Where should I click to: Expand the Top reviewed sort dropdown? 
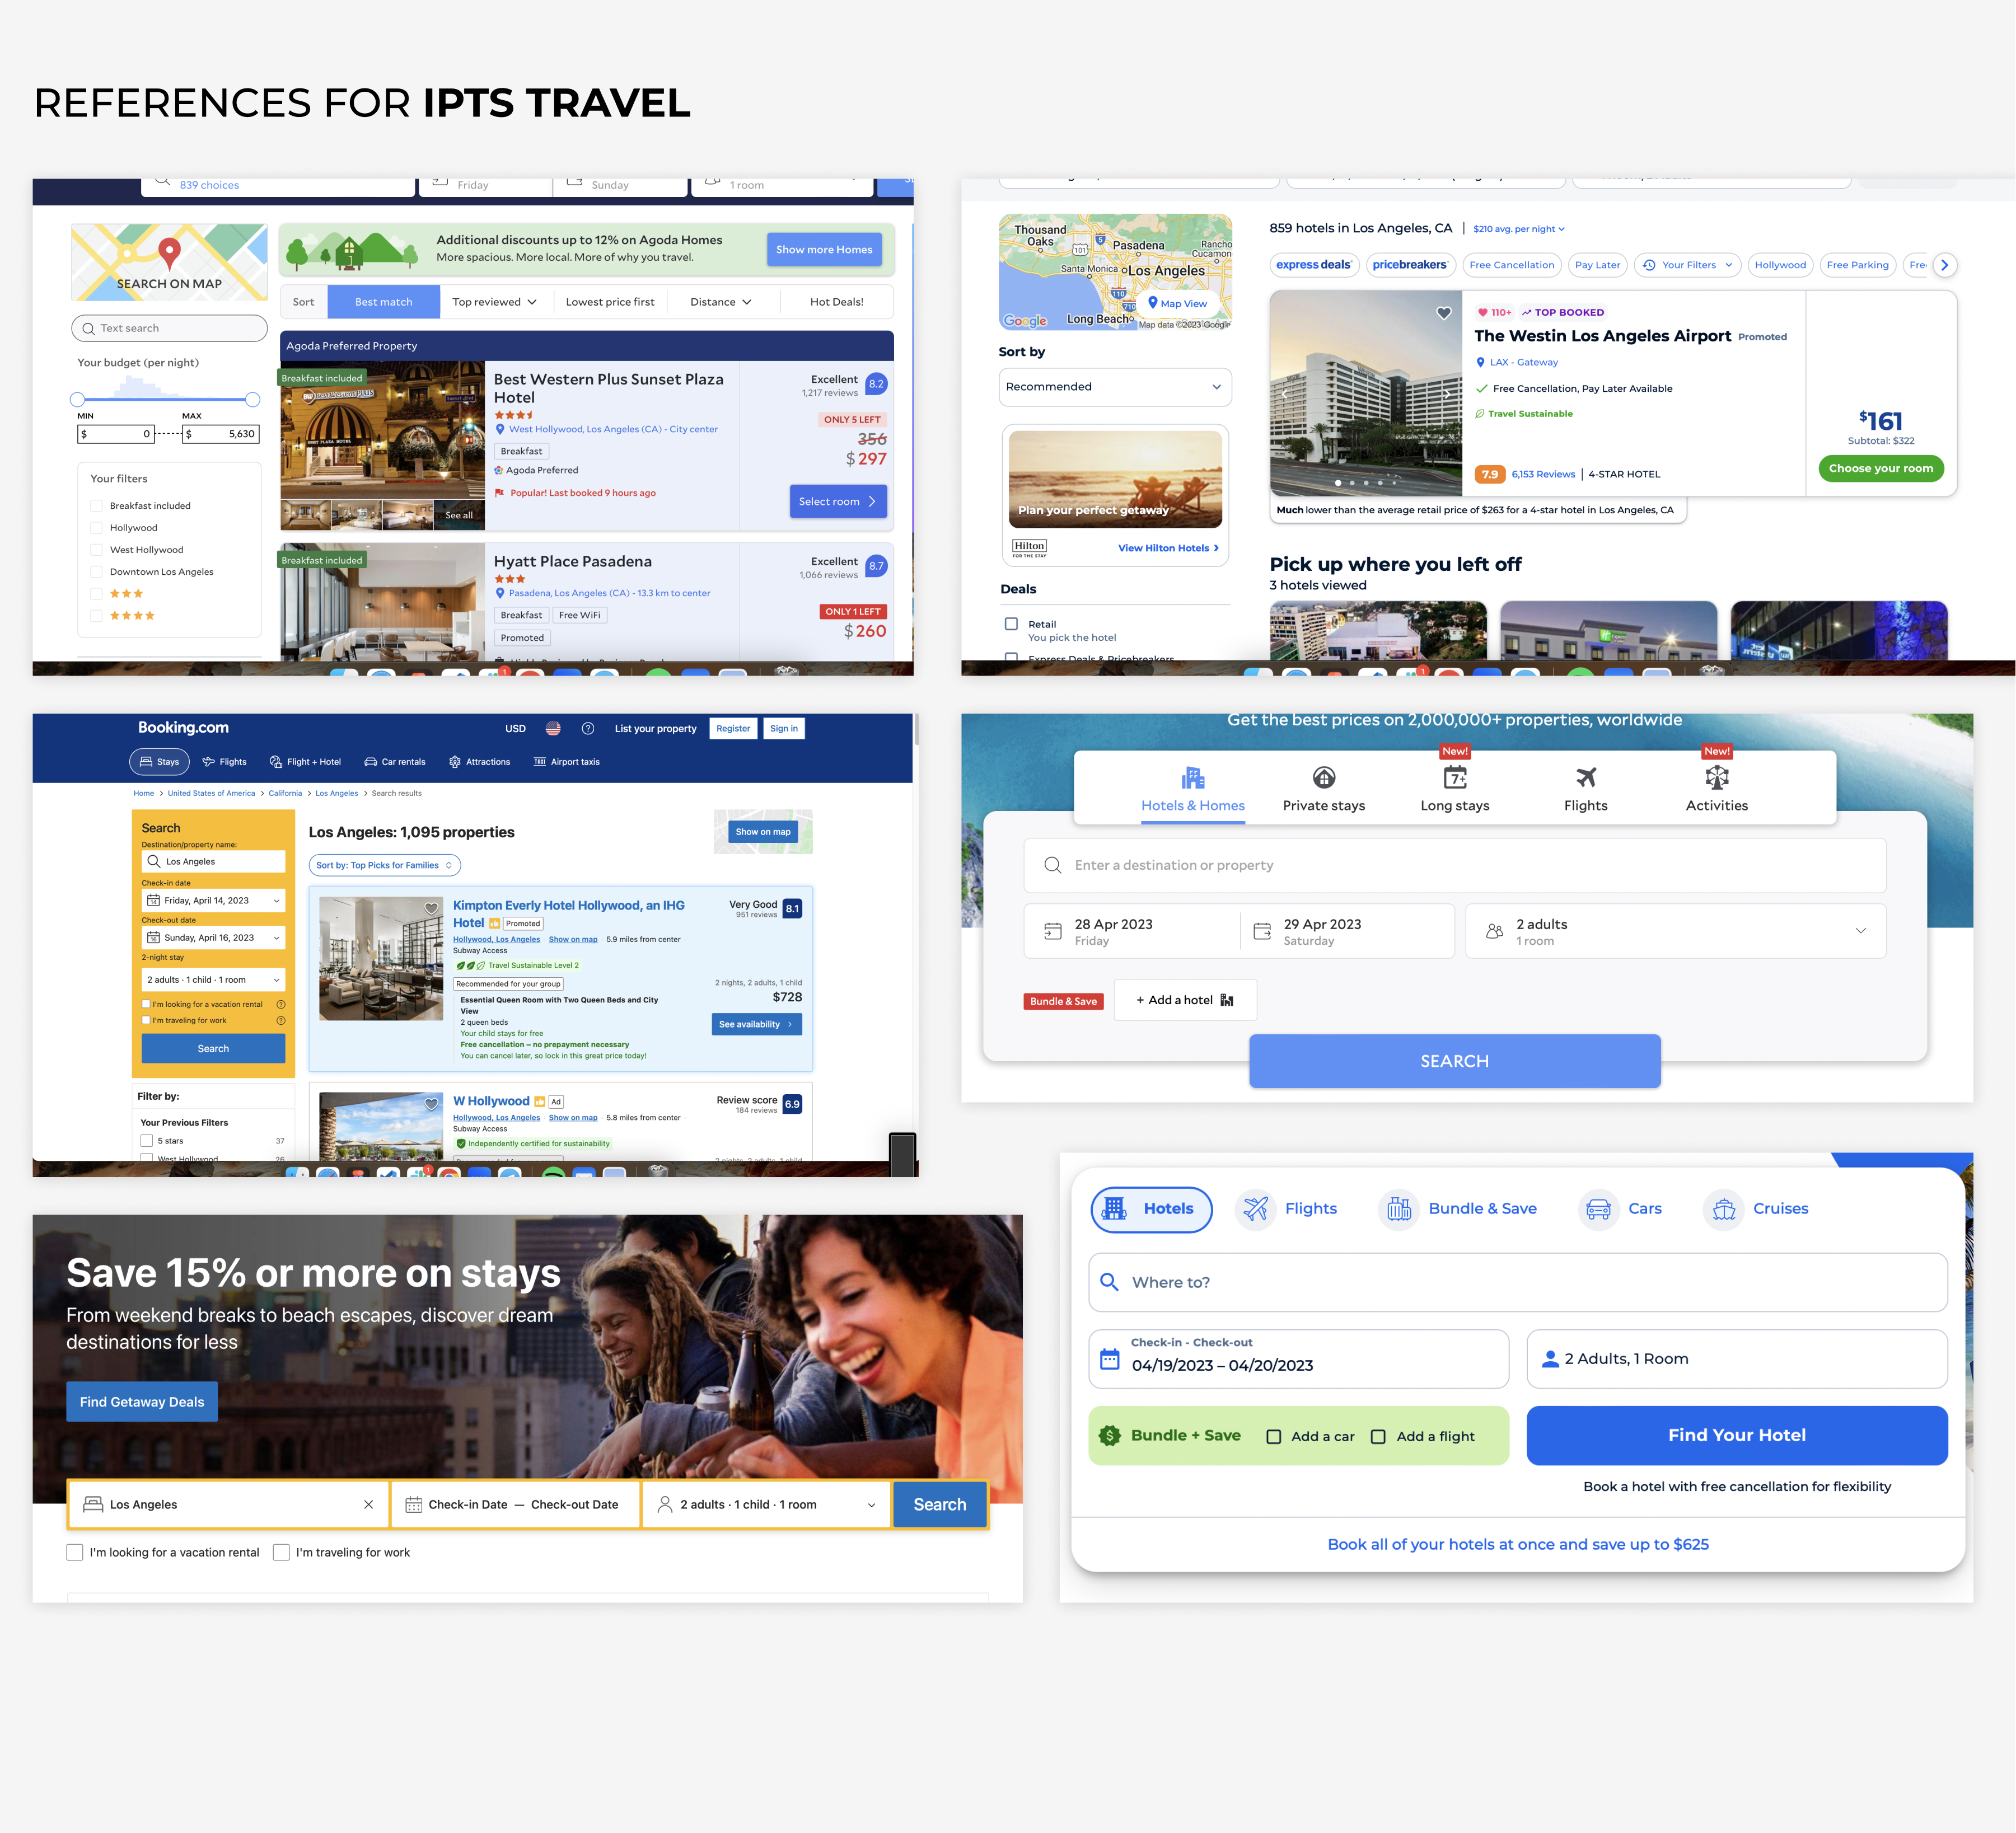pos(494,302)
